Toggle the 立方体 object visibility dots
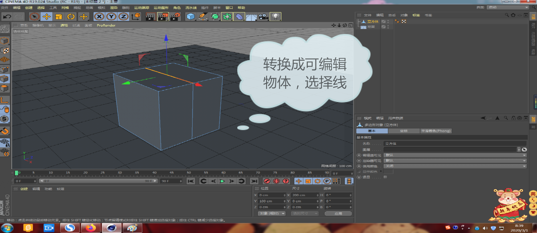537x233 pixels. pos(388,21)
